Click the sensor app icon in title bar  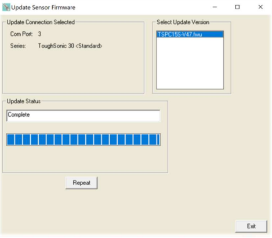tap(6, 8)
